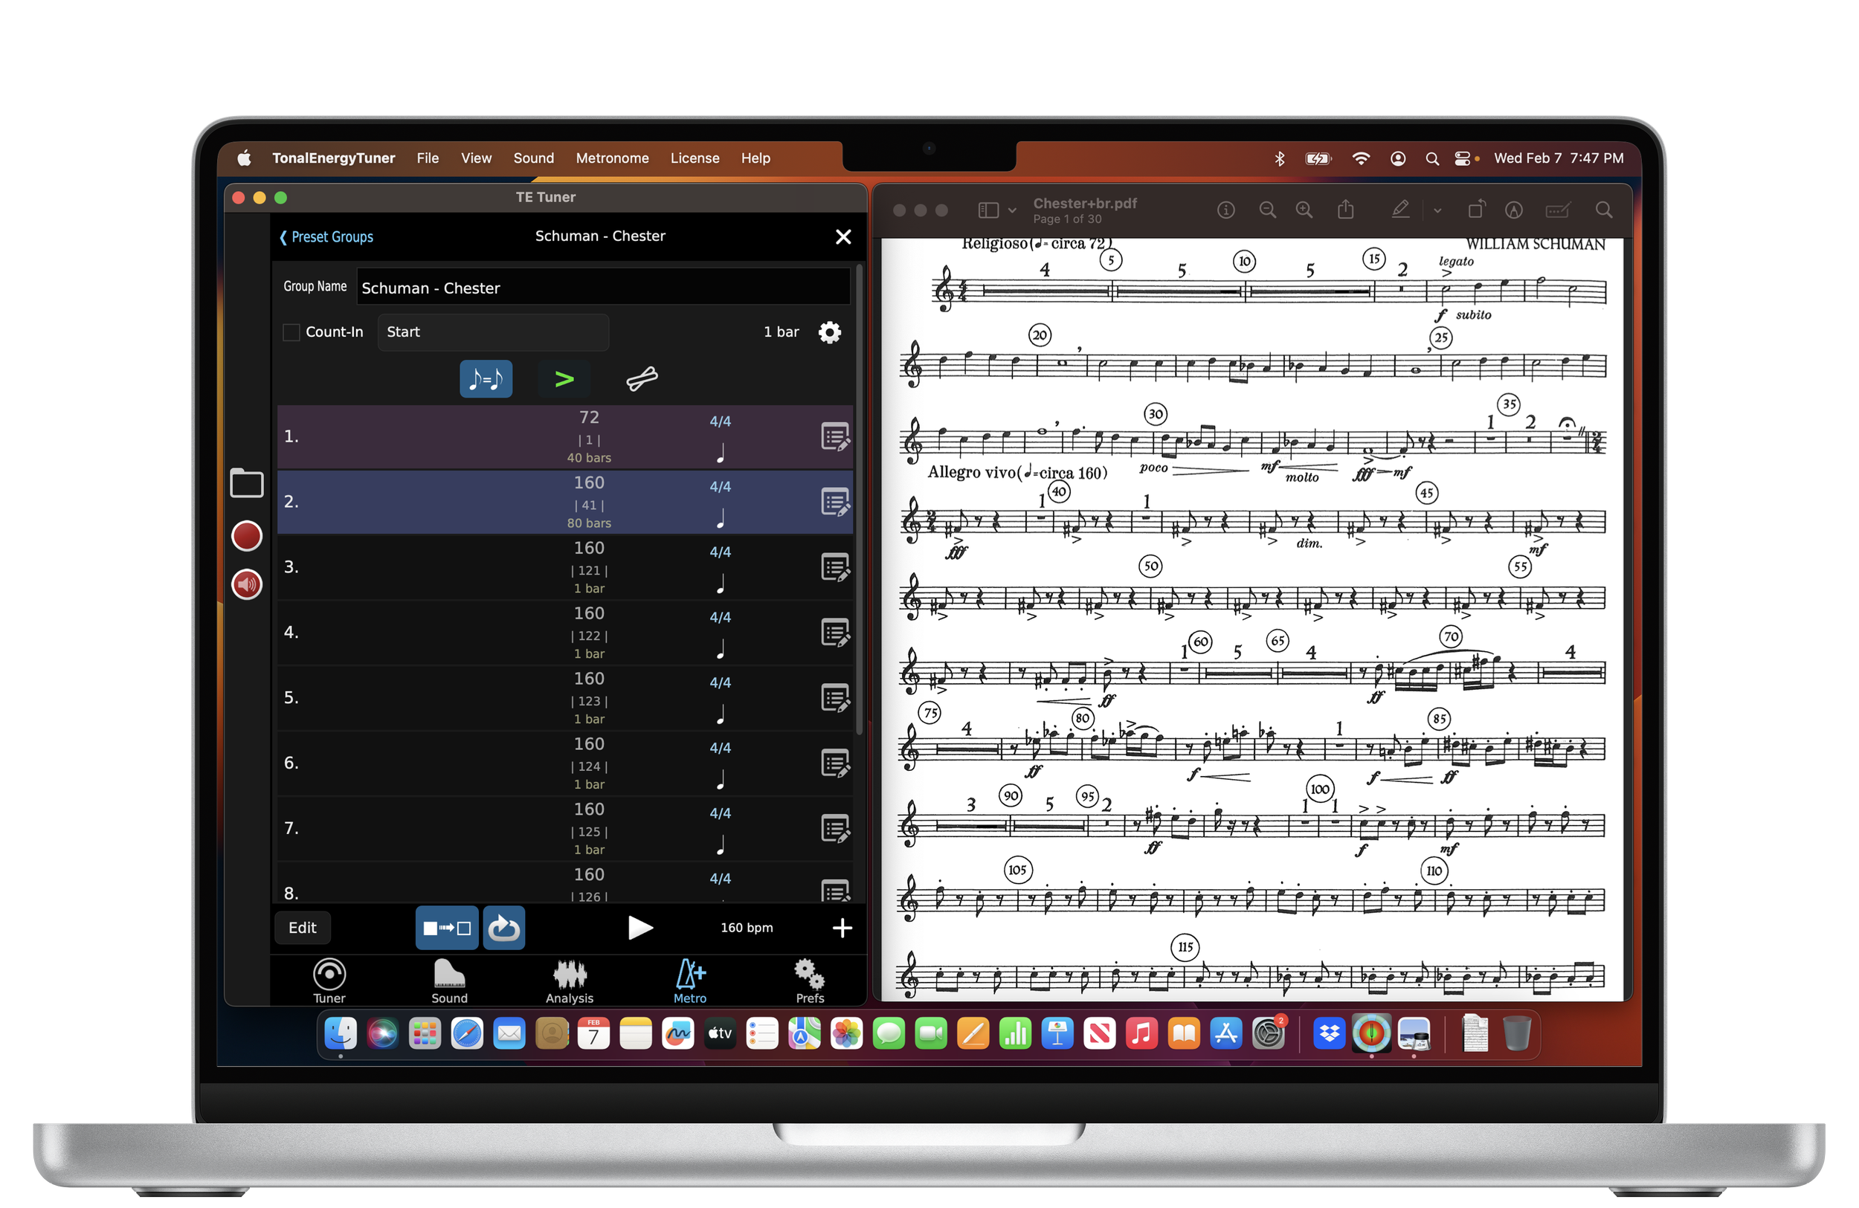Click the Wi-Fi menu bar icon

pyautogui.click(x=1360, y=158)
